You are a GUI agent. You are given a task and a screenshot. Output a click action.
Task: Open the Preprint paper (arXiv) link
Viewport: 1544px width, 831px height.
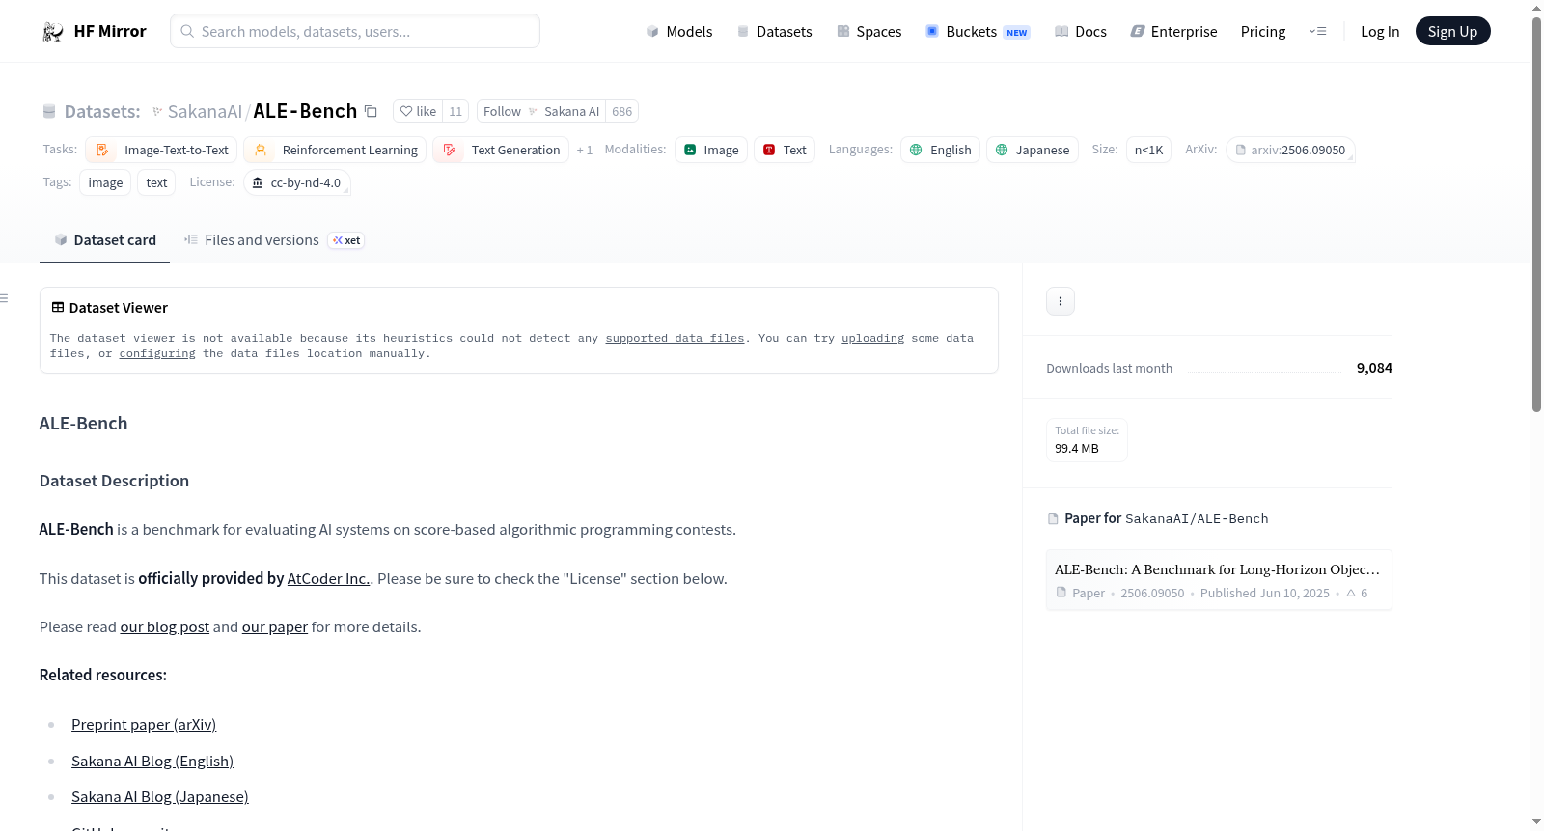click(144, 724)
